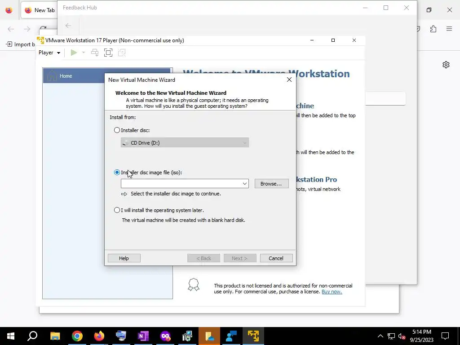This screenshot has height=345, width=460.
Task: Open File Explorer from the taskbar
Action: 55,336
